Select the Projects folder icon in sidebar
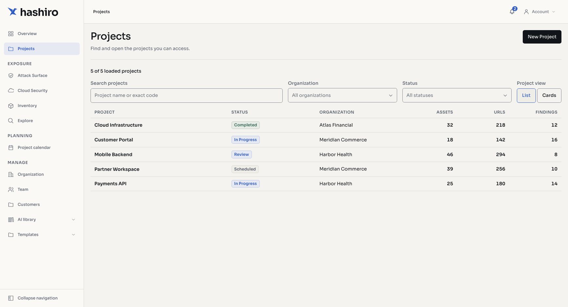Viewport: 568px width, 307px height. click(x=11, y=49)
